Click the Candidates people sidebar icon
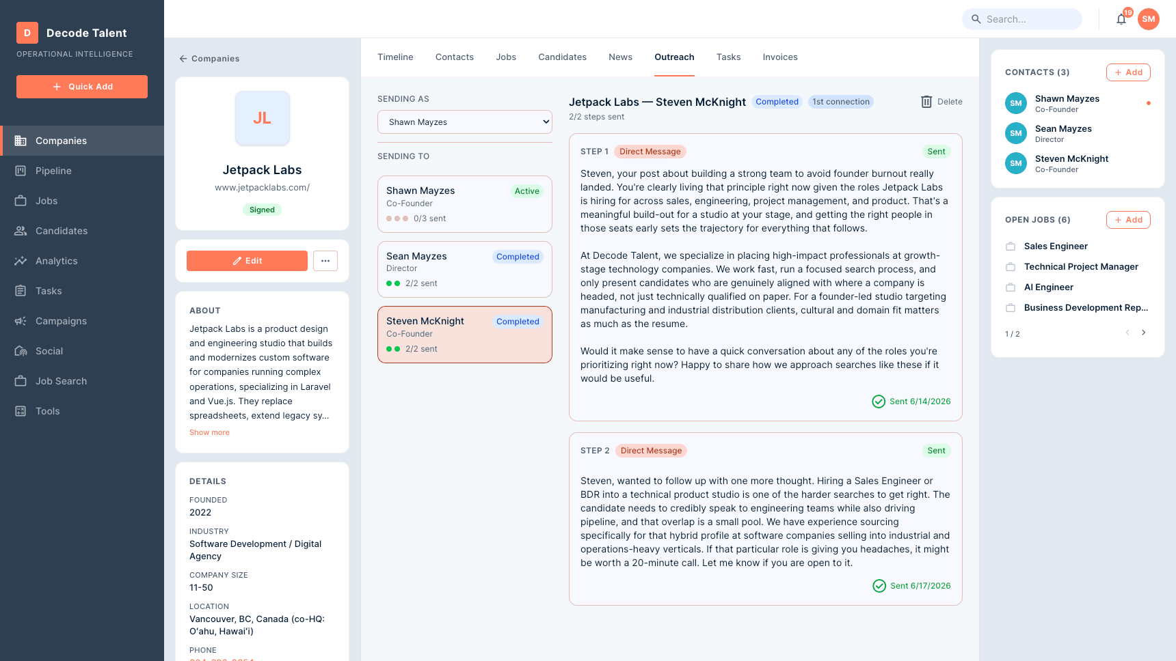Image resolution: width=1176 pixels, height=661 pixels. (21, 231)
